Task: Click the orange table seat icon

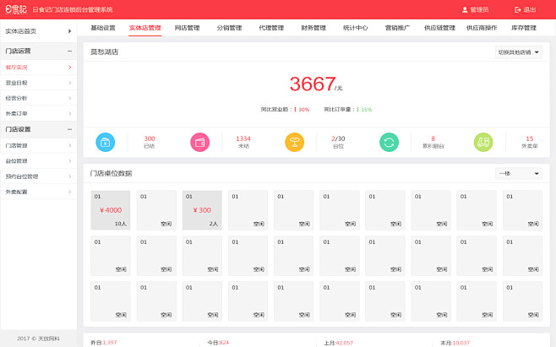Action: [294, 142]
